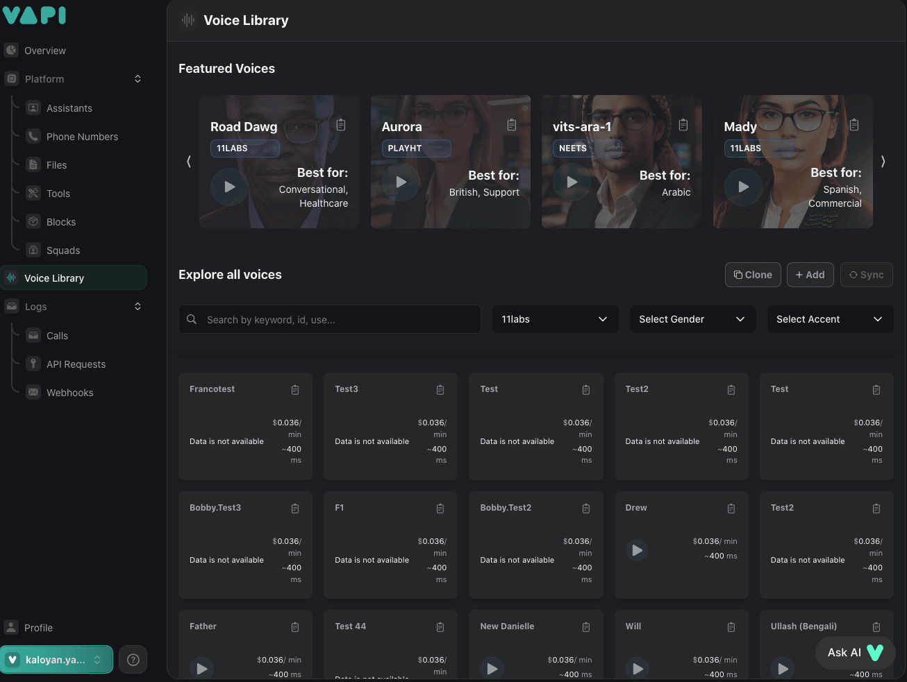Show previous featured voices with left arrow

pyautogui.click(x=188, y=162)
